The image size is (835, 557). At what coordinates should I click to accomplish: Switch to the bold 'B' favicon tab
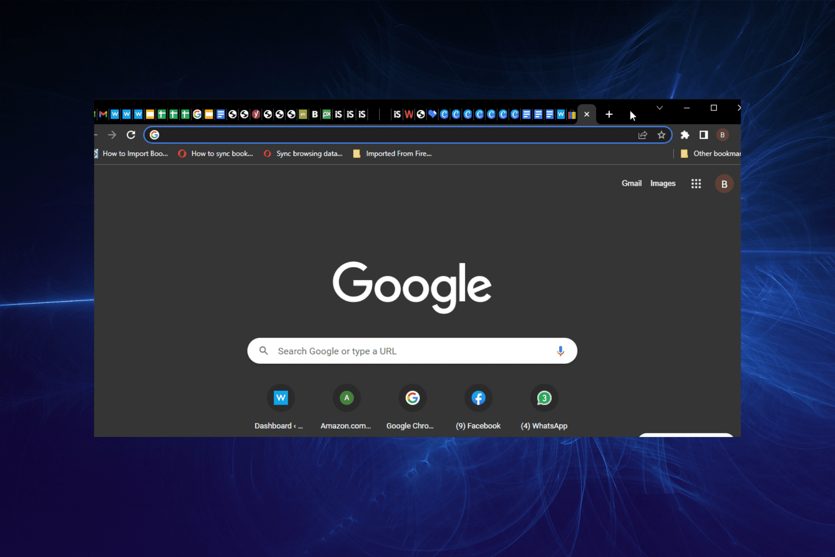pyautogui.click(x=315, y=114)
